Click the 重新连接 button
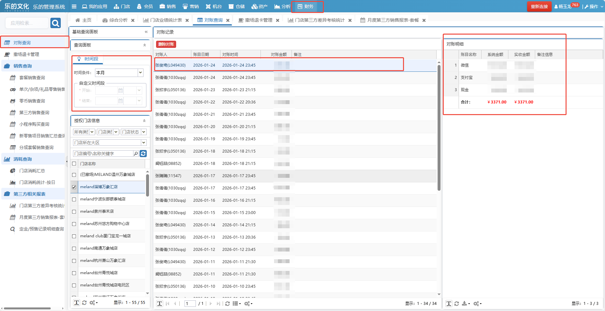The image size is (605, 311). (x=539, y=6)
